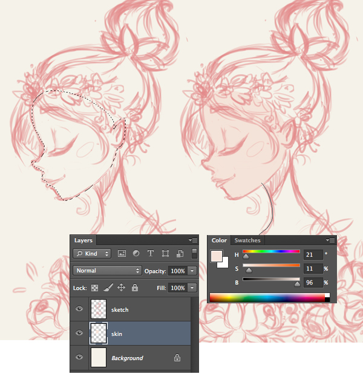Open the Normal blend mode dropdown
This screenshot has width=363, height=374.
click(107, 271)
